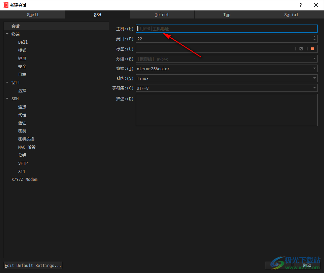This screenshot has width=324, height=273.
Task: Decrease the port number with down arrow
Action: [x=315, y=40]
